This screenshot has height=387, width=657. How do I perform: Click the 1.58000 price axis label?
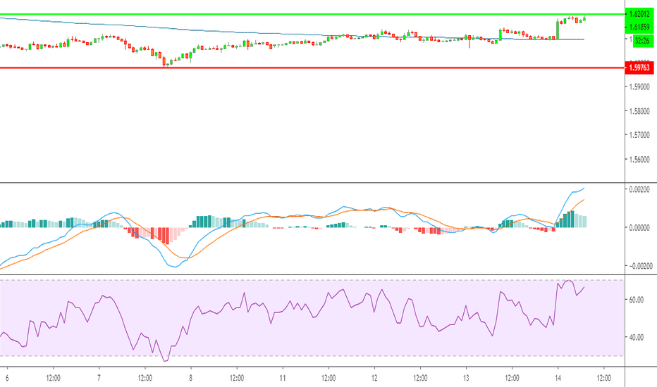[640, 111]
